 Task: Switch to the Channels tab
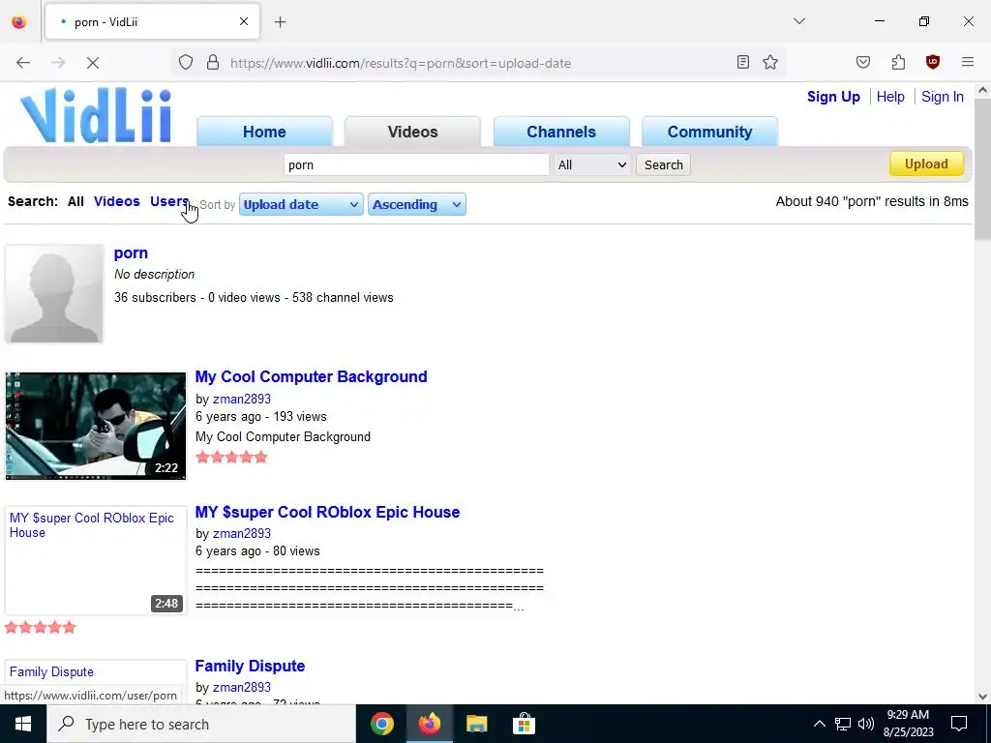coord(561,132)
